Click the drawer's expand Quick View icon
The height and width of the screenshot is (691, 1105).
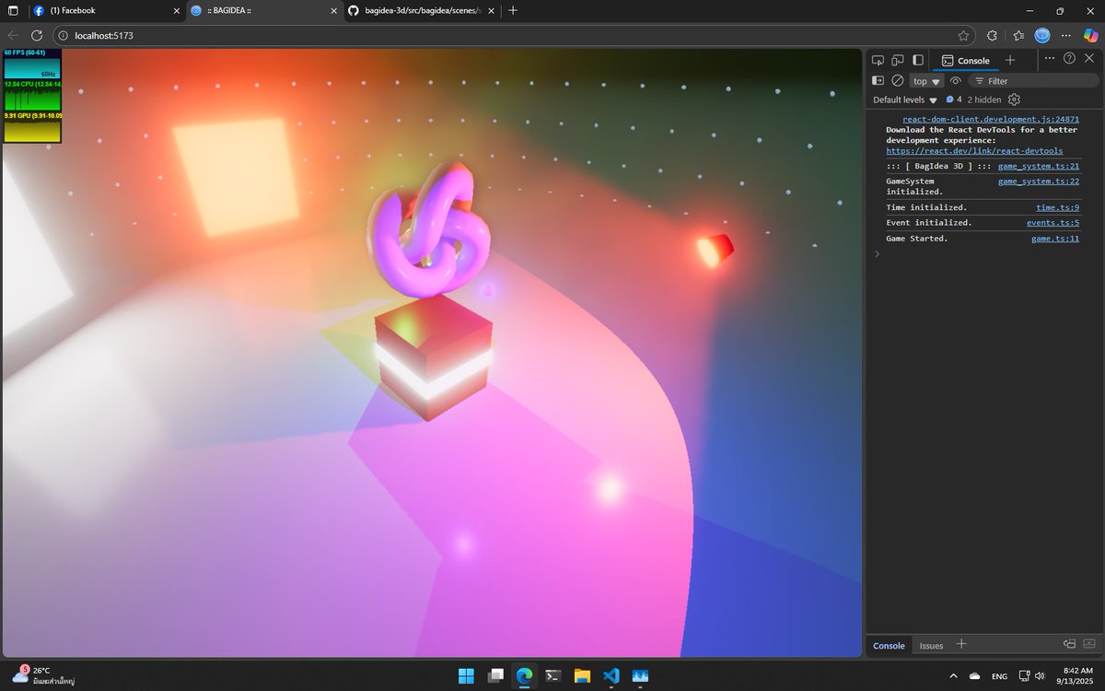[x=1088, y=644]
